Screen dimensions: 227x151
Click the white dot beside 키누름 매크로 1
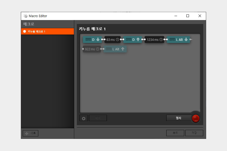(25, 31)
